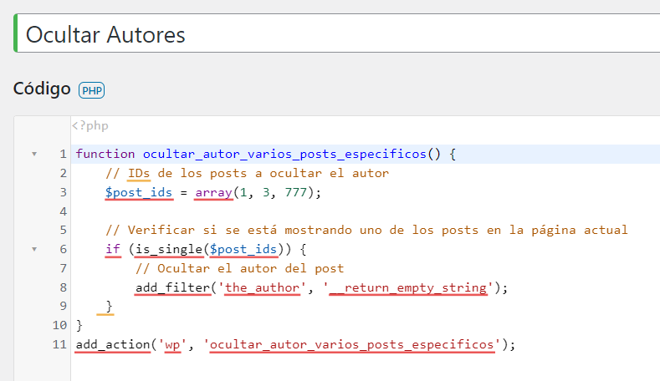The width and height of the screenshot is (660, 381).
Task: Click the PHP language badge
Action: tap(91, 90)
